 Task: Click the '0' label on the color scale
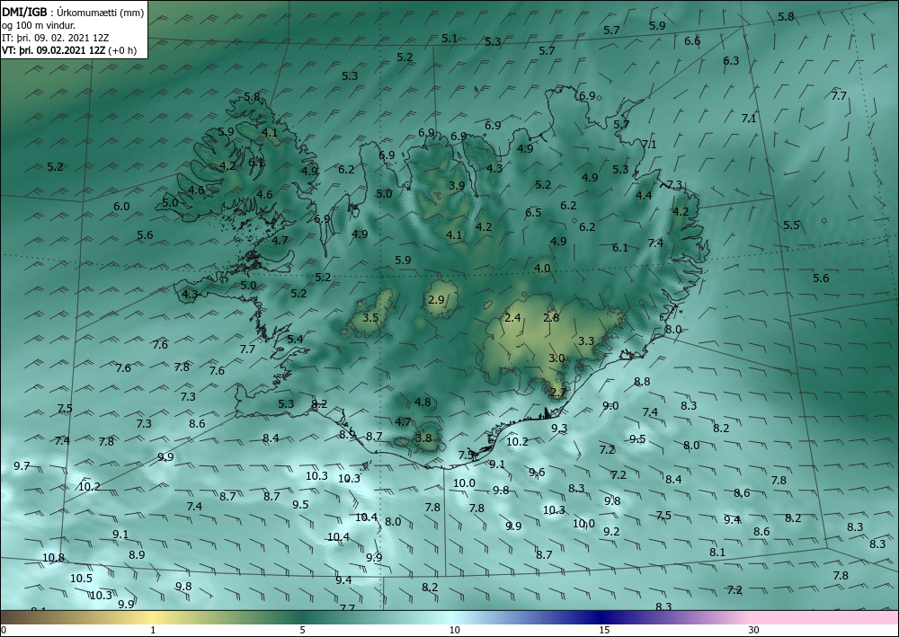pos(4,630)
